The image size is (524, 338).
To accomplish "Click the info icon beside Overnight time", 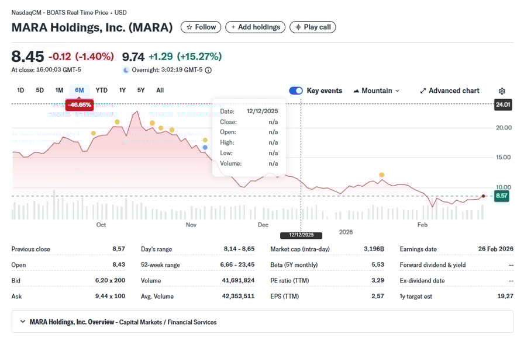I will [208, 70].
